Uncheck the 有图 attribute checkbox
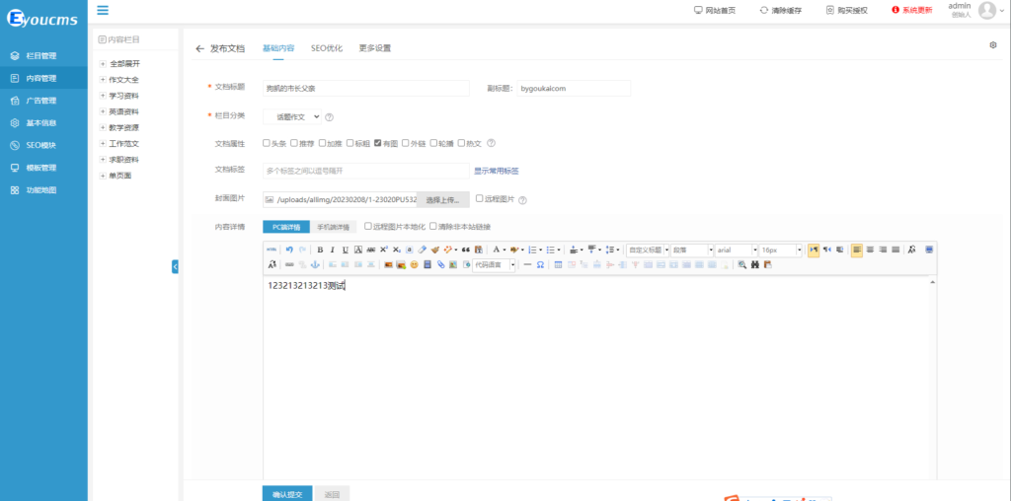Image resolution: width=1011 pixels, height=501 pixels. coord(378,143)
